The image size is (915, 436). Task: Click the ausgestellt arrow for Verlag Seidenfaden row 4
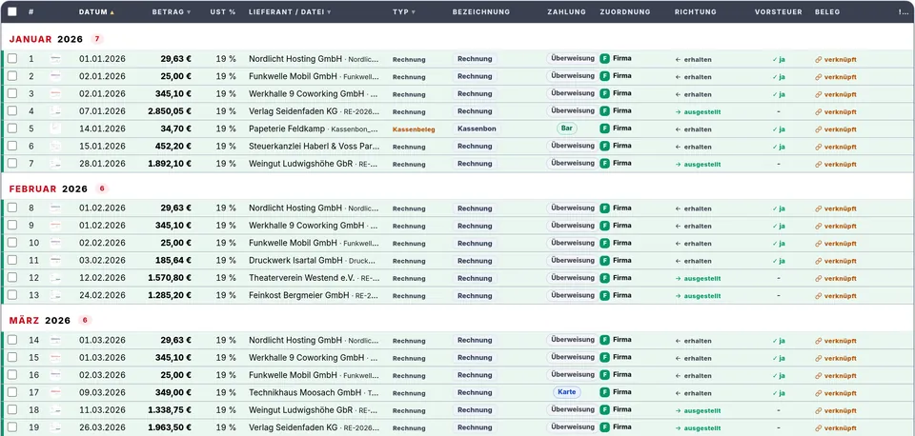pyautogui.click(x=678, y=112)
